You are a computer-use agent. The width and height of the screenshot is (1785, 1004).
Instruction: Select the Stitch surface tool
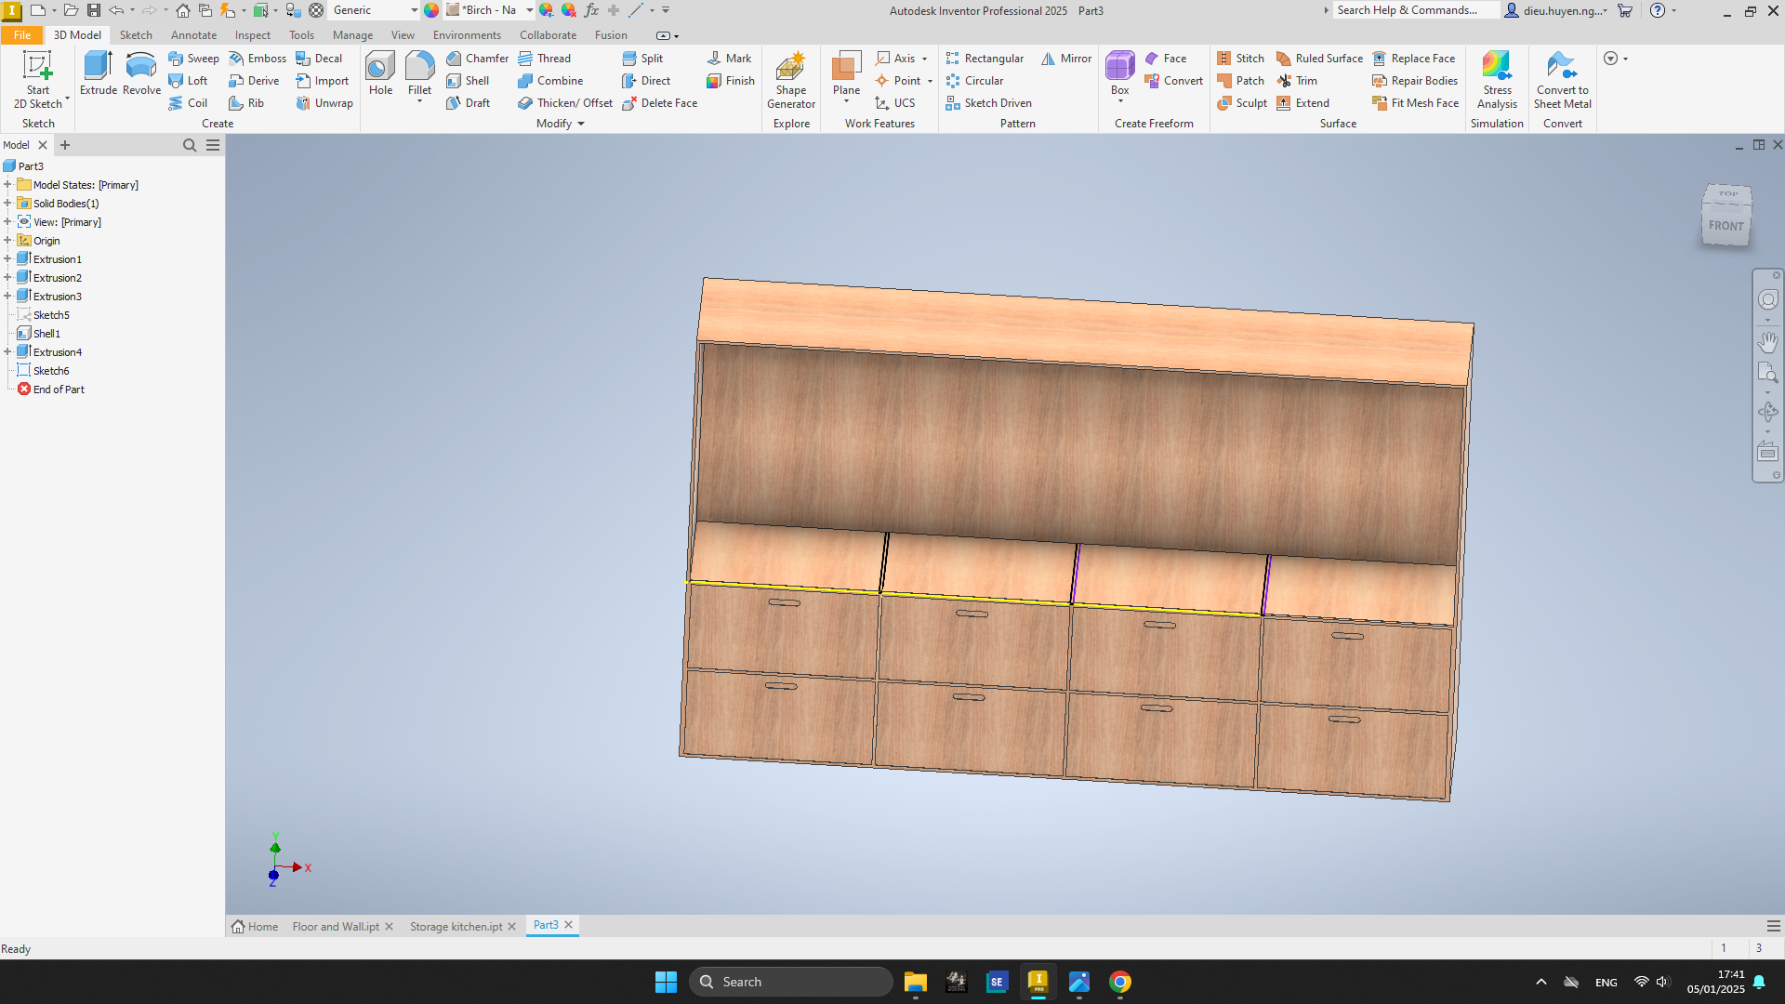[1240, 58]
